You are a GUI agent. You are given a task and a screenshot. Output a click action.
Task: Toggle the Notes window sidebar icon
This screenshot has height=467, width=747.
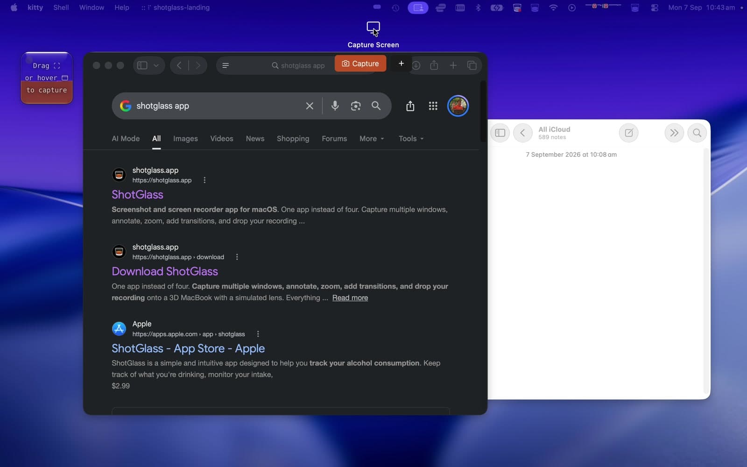[500, 133]
